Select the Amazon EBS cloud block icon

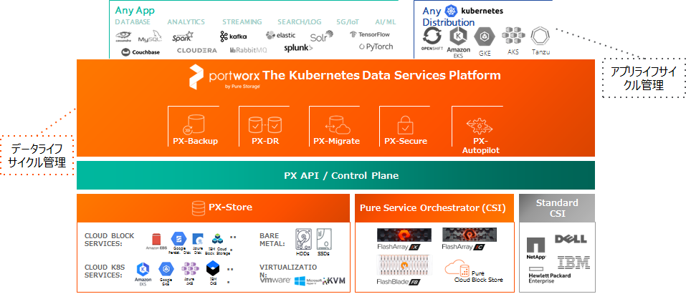point(157,240)
